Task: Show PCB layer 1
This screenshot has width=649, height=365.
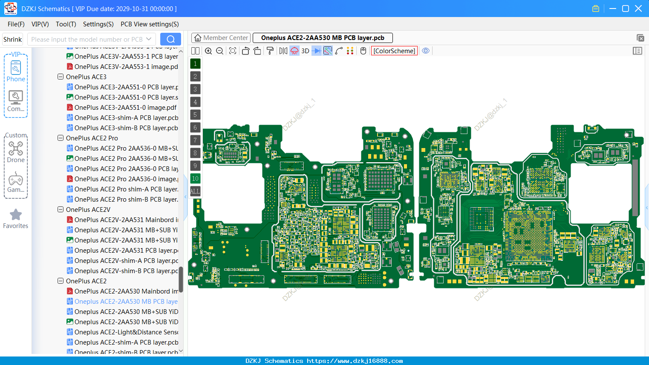Action: [x=195, y=64]
